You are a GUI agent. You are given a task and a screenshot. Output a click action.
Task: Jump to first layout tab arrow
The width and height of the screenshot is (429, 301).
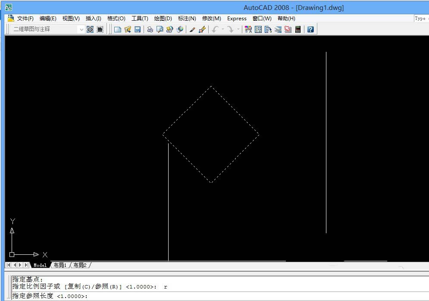(x=9, y=265)
